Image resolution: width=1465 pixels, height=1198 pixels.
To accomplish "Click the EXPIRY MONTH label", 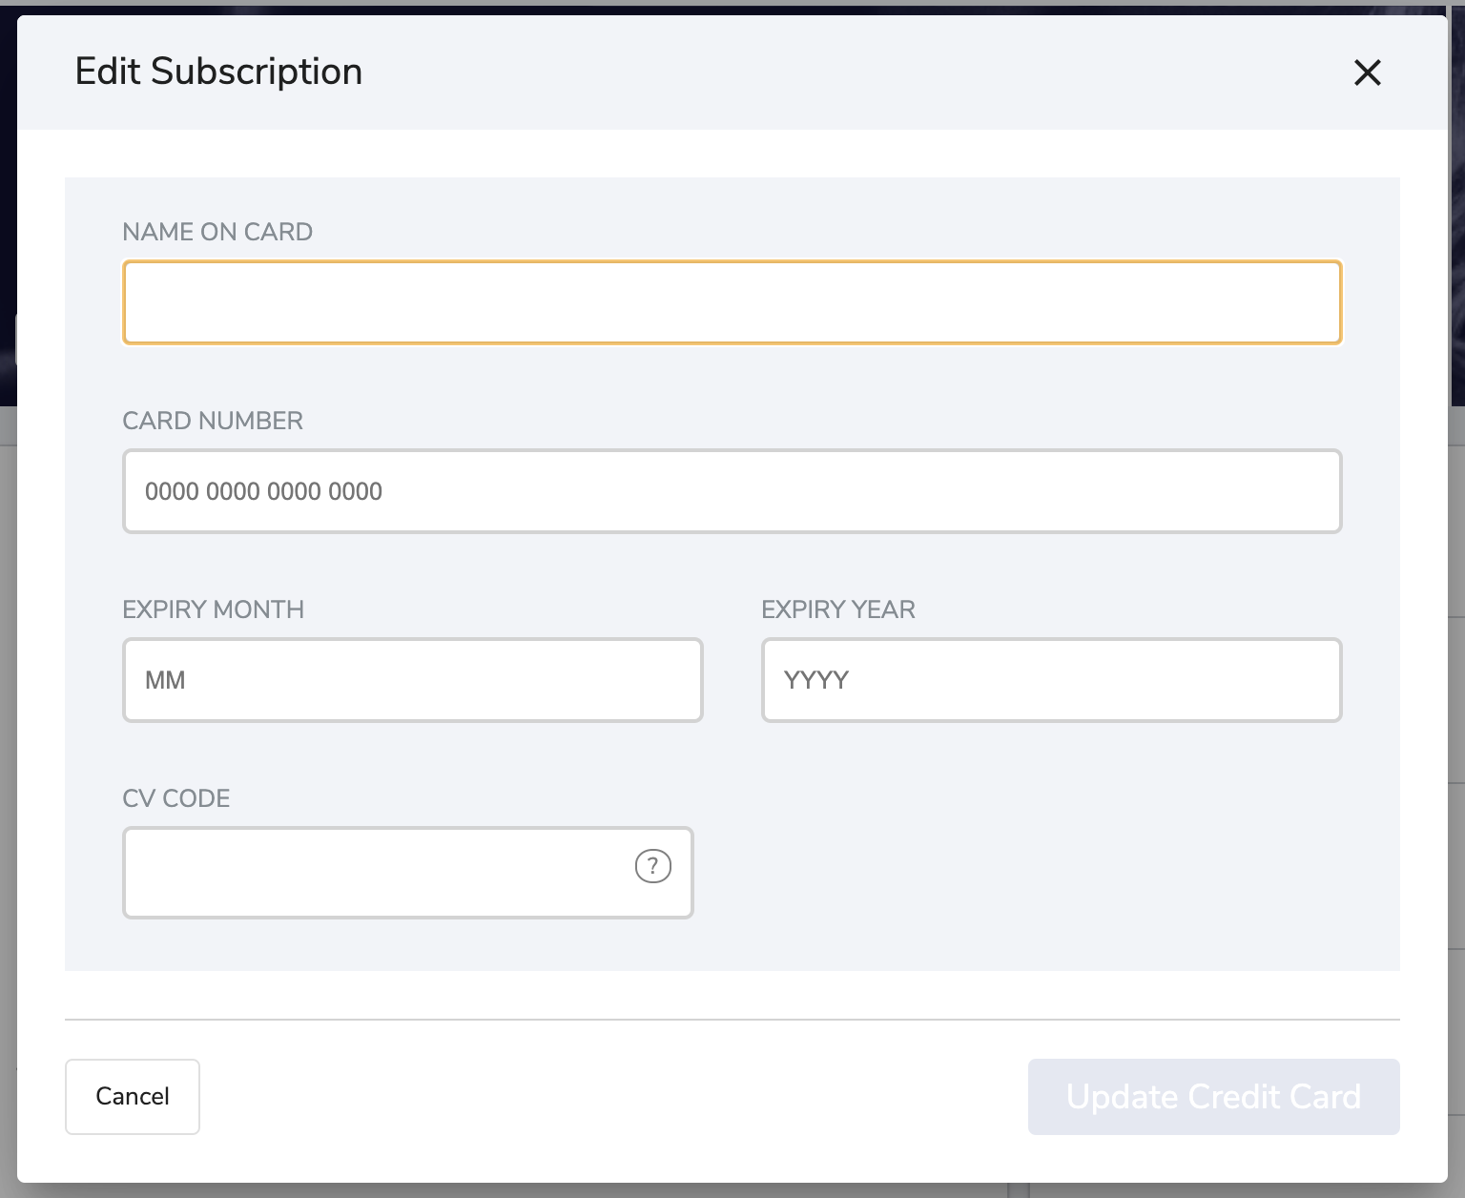I will 213,609.
